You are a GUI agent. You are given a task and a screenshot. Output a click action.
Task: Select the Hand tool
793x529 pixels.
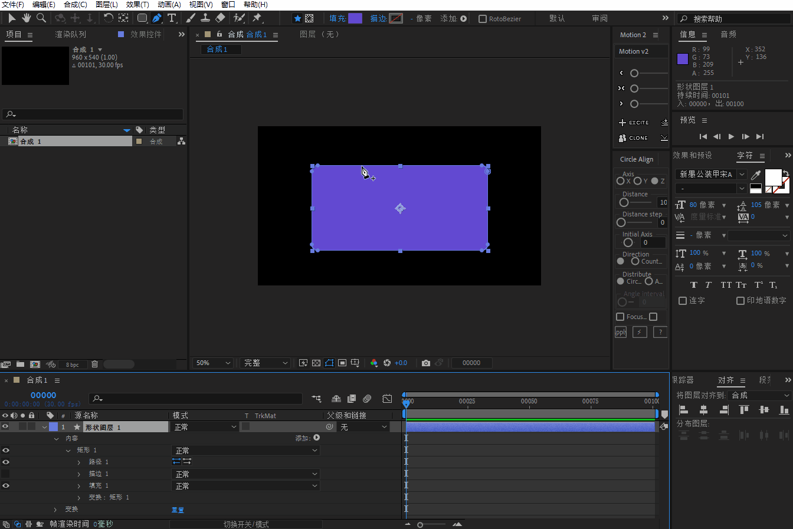point(27,18)
